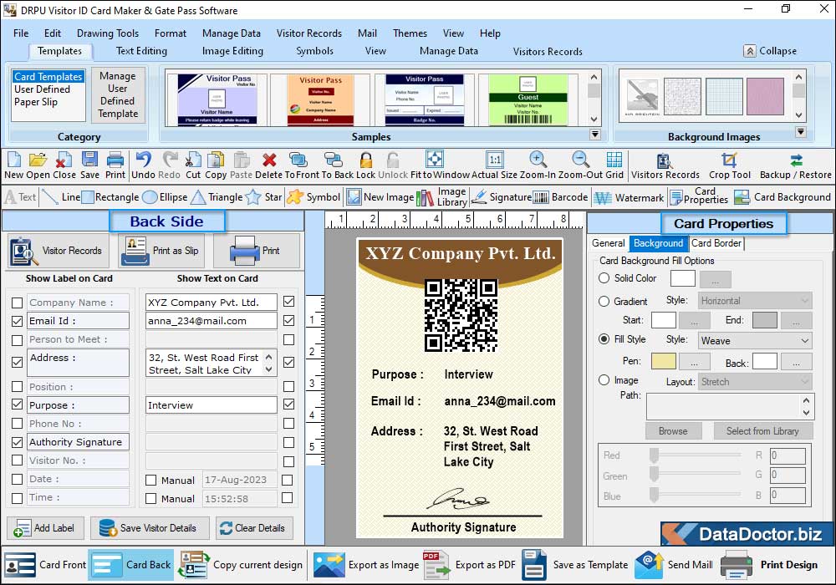
Task: Click the Send Mail button
Action: tap(674, 565)
